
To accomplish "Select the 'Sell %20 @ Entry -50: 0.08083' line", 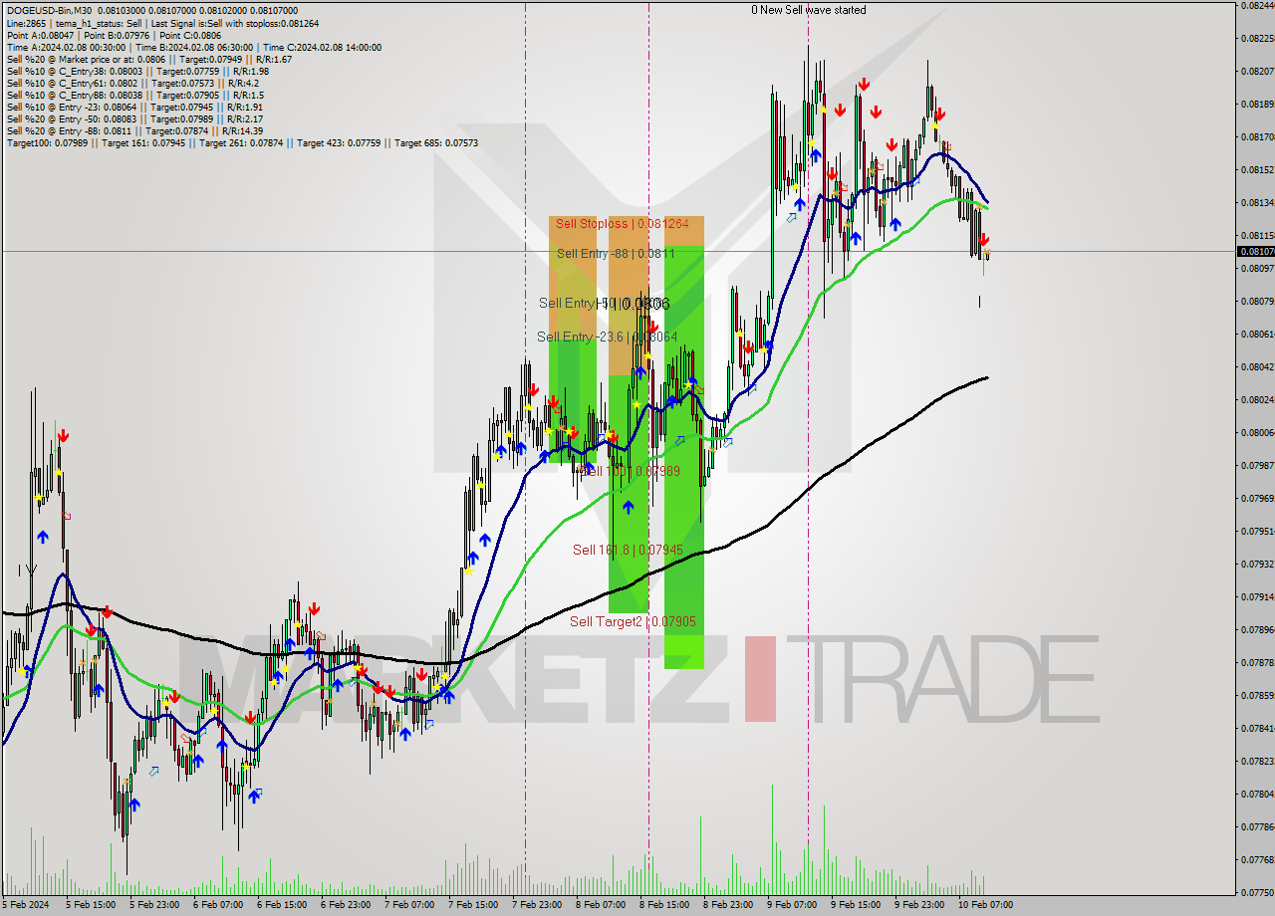I will coord(134,118).
